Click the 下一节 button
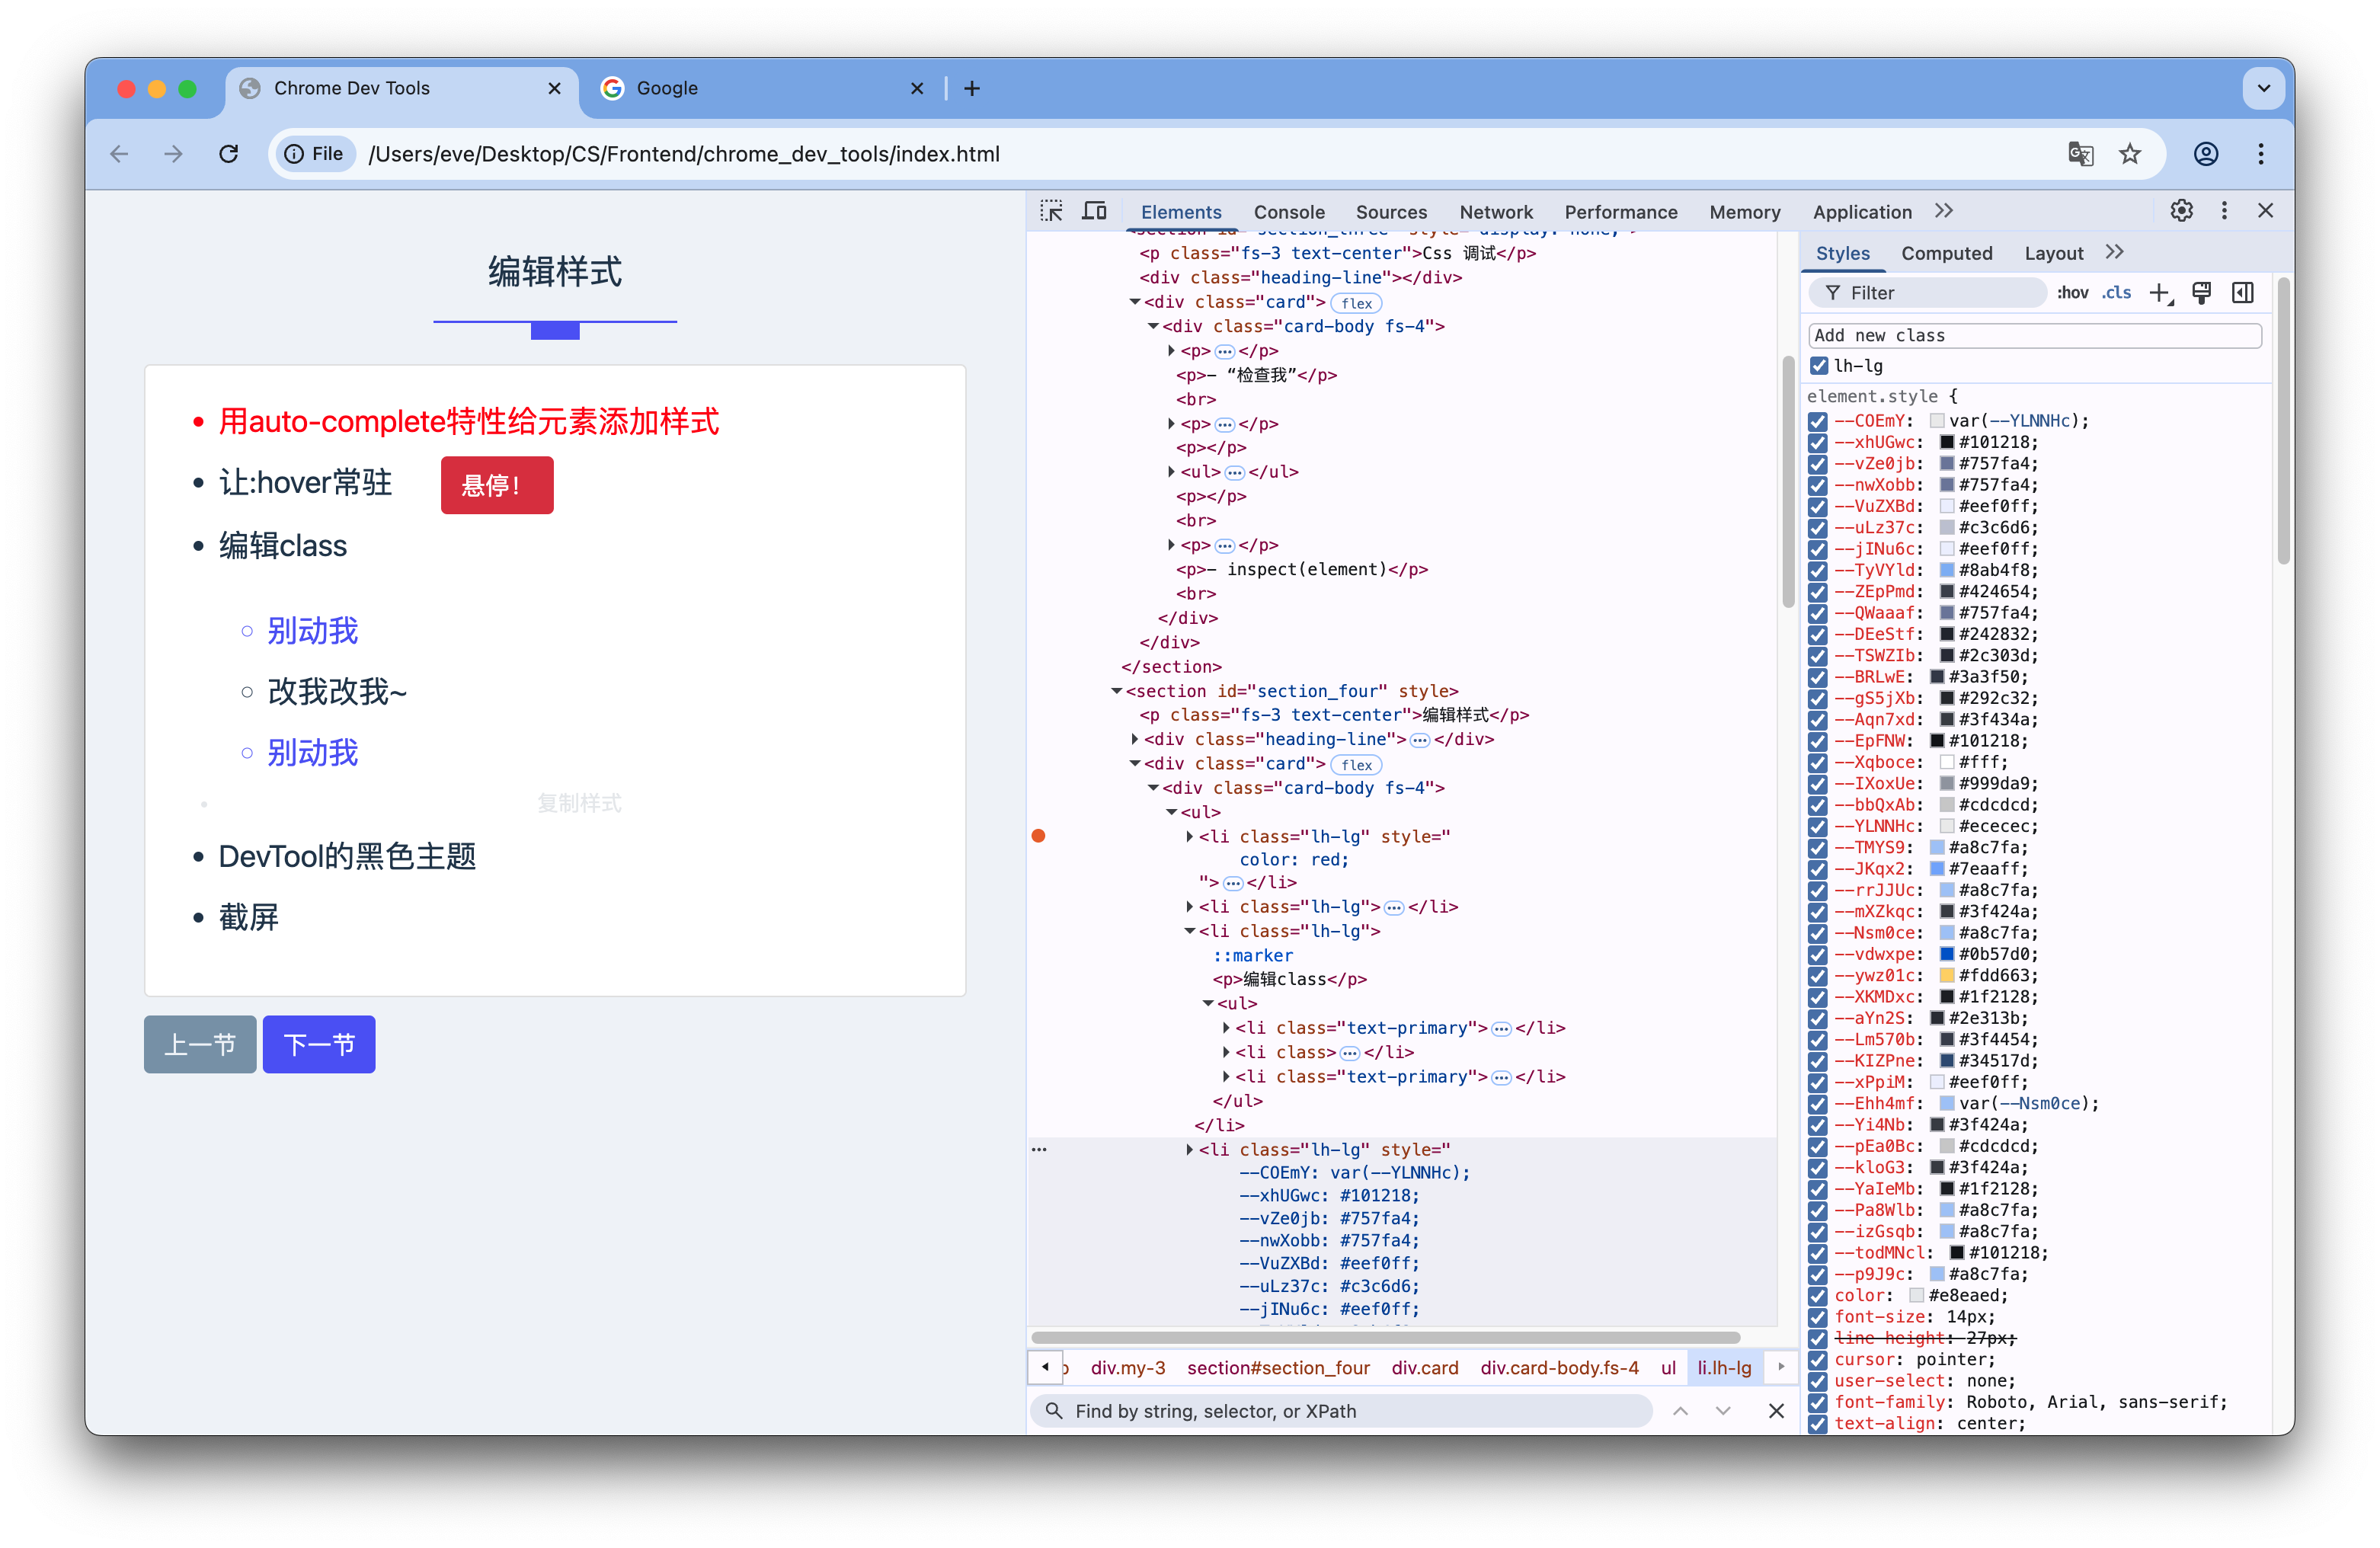Screen dimensions: 2380x1548 (319, 1045)
